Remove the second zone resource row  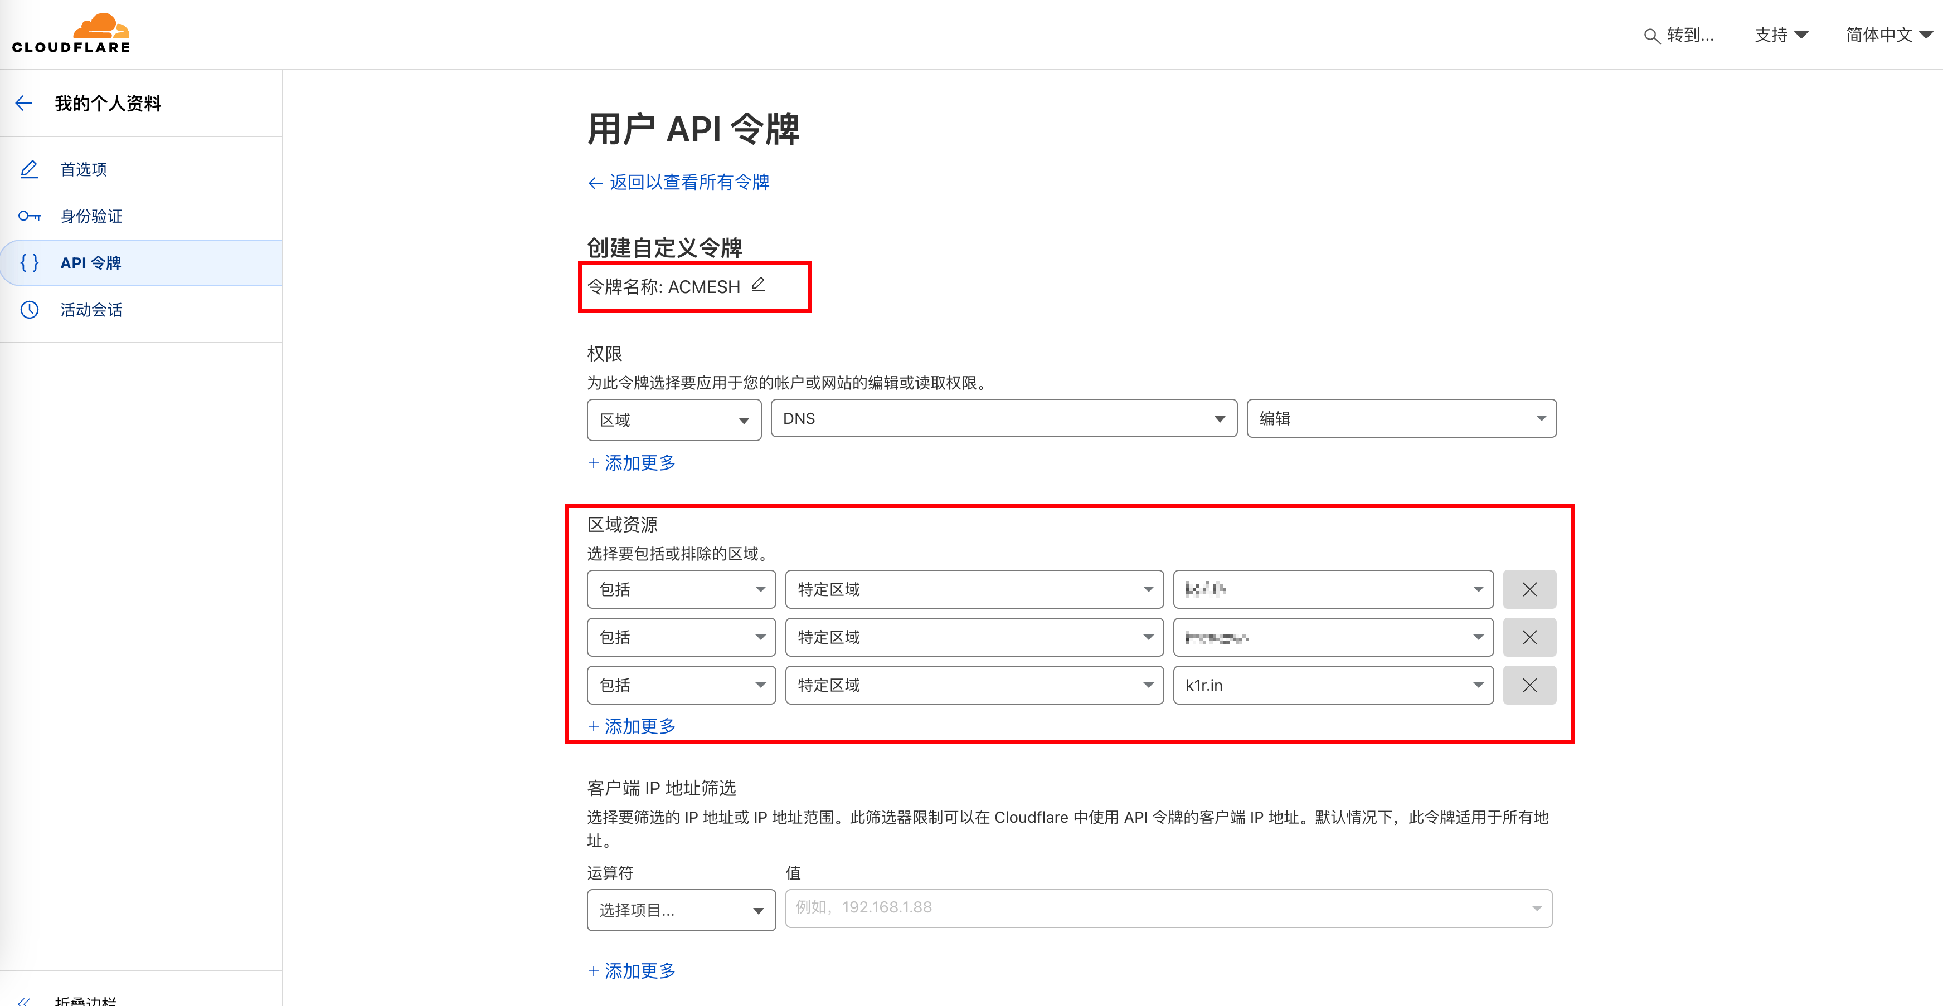1529,637
